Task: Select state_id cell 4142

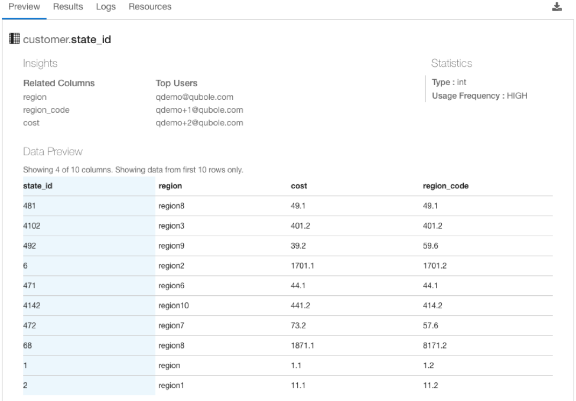Action: 31,305
